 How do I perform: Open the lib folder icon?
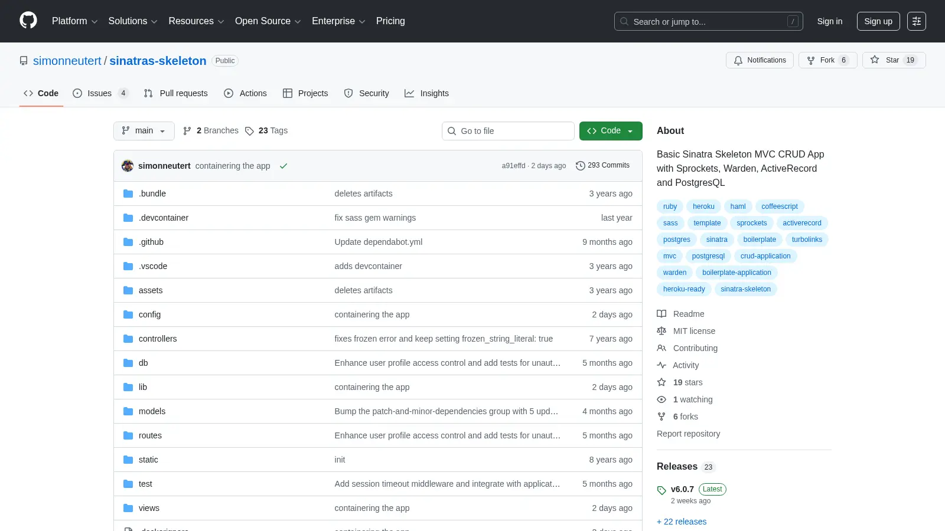[128, 387]
